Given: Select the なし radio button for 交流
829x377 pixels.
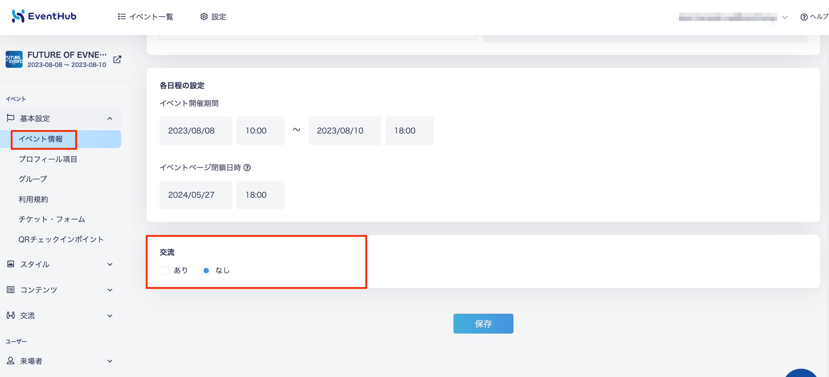Looking at the screenshot, I should pos(206,271).
